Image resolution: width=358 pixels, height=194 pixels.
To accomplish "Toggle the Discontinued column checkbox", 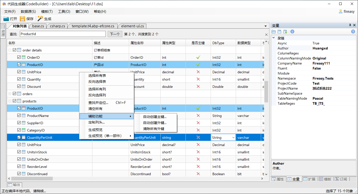I will tap(19, 174).
